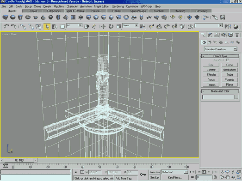Open the Modify panel tab icon
This screenshot has height=181, width=242.
coord(210,35)
